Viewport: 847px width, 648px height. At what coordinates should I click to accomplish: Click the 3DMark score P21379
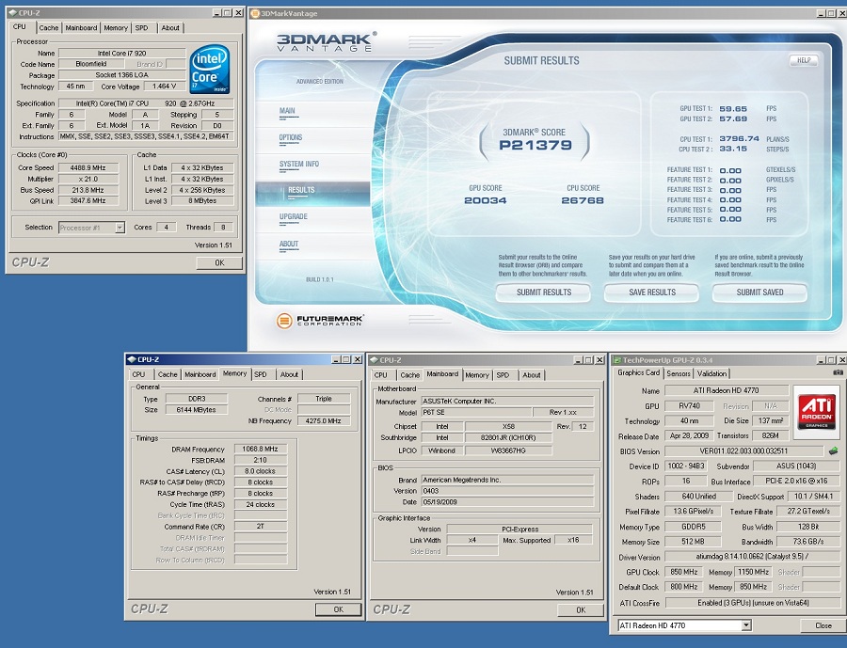[535, 145]
